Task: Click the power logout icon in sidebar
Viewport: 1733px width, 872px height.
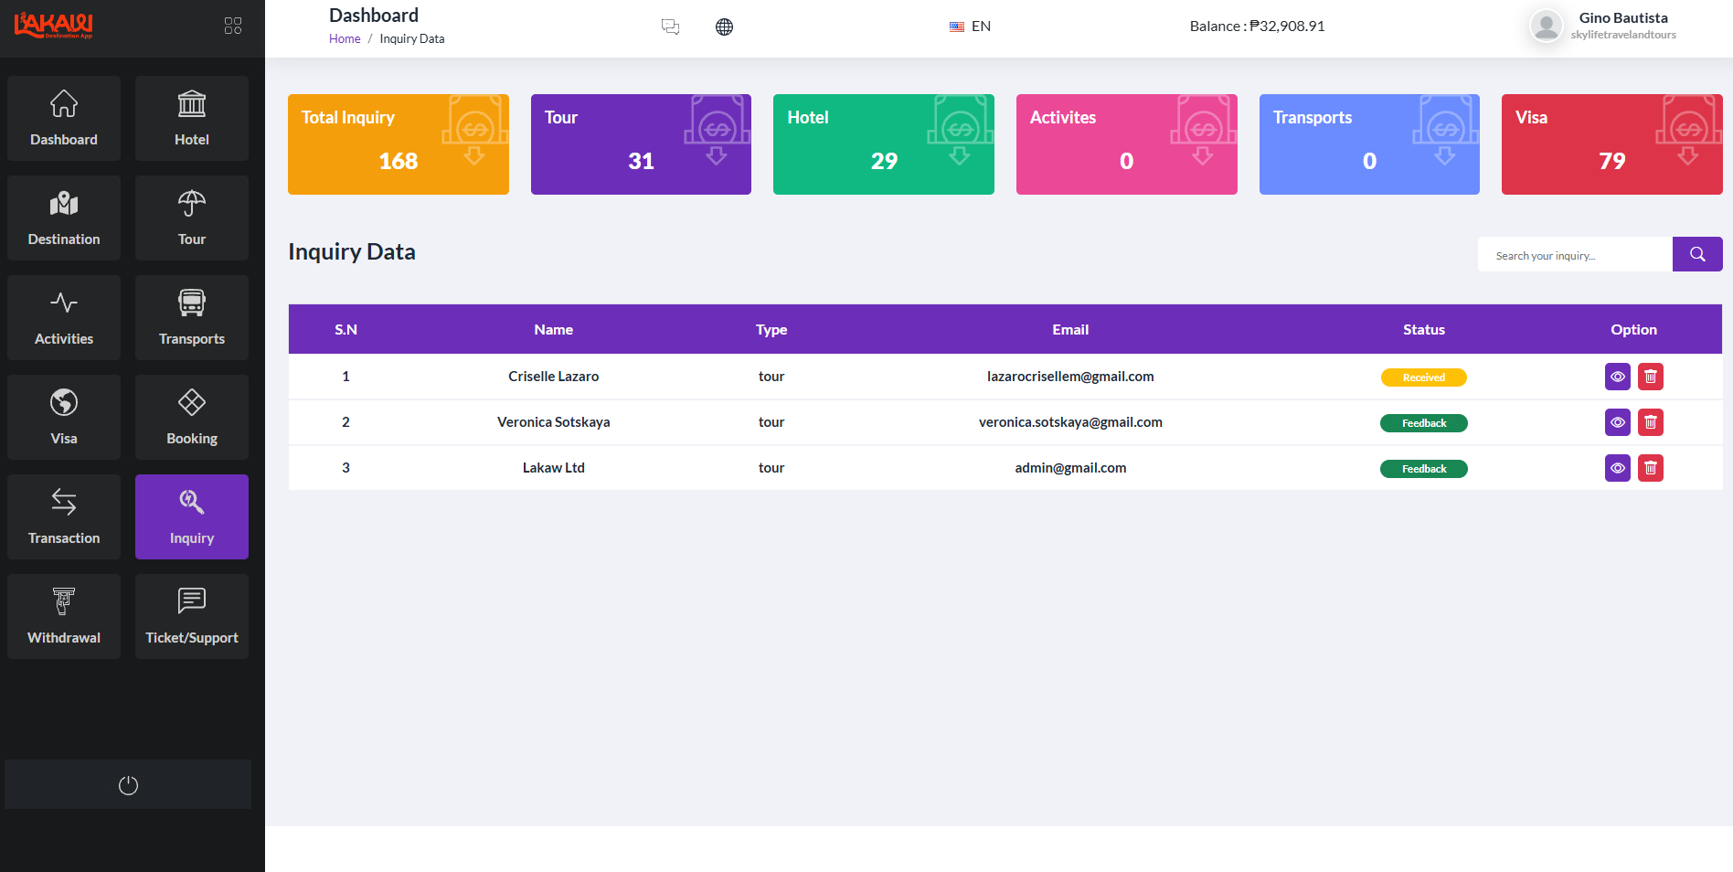Action: coord(128,785)
